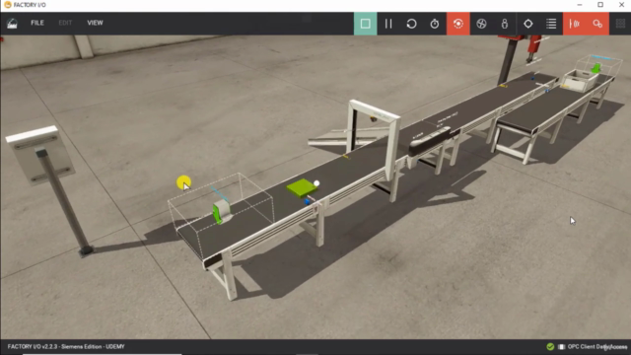Image resolution: width=631 pixels, height=355 pixels.
Task: Switch to the fly camera mode
Action: 481,24
